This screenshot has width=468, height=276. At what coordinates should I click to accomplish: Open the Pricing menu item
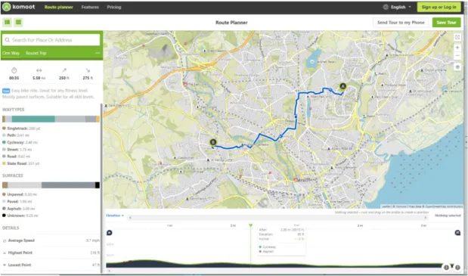point(114,7)
